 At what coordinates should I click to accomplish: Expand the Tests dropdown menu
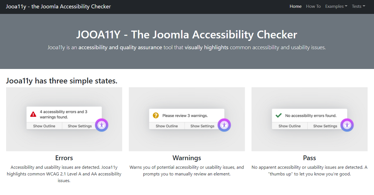[x=358, y=6]
